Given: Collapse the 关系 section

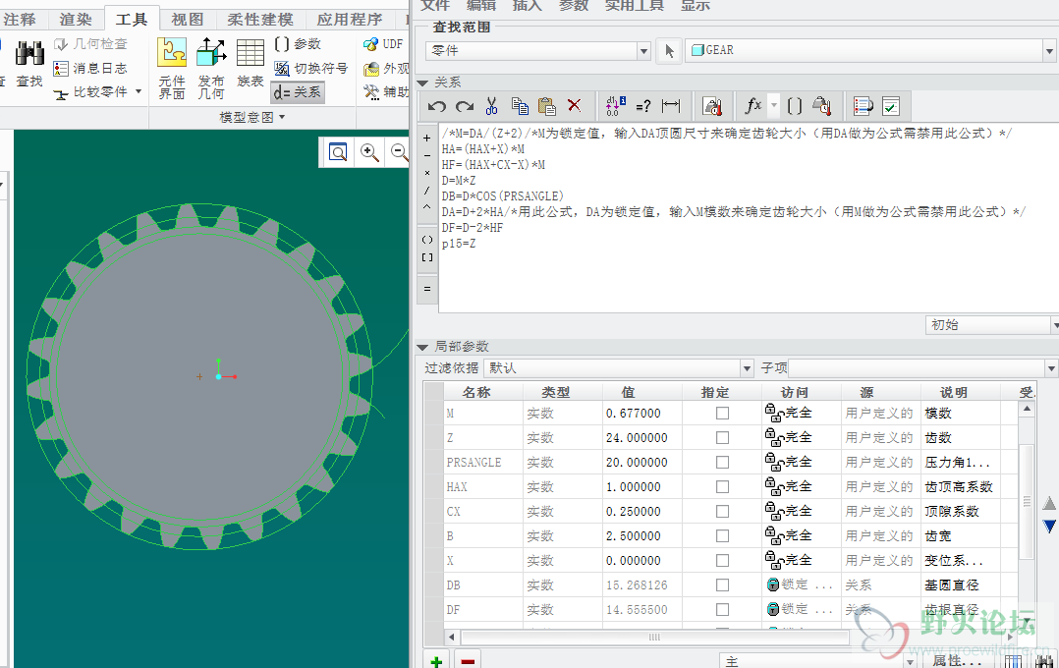Looking at the screenshot, I should 422,83.
